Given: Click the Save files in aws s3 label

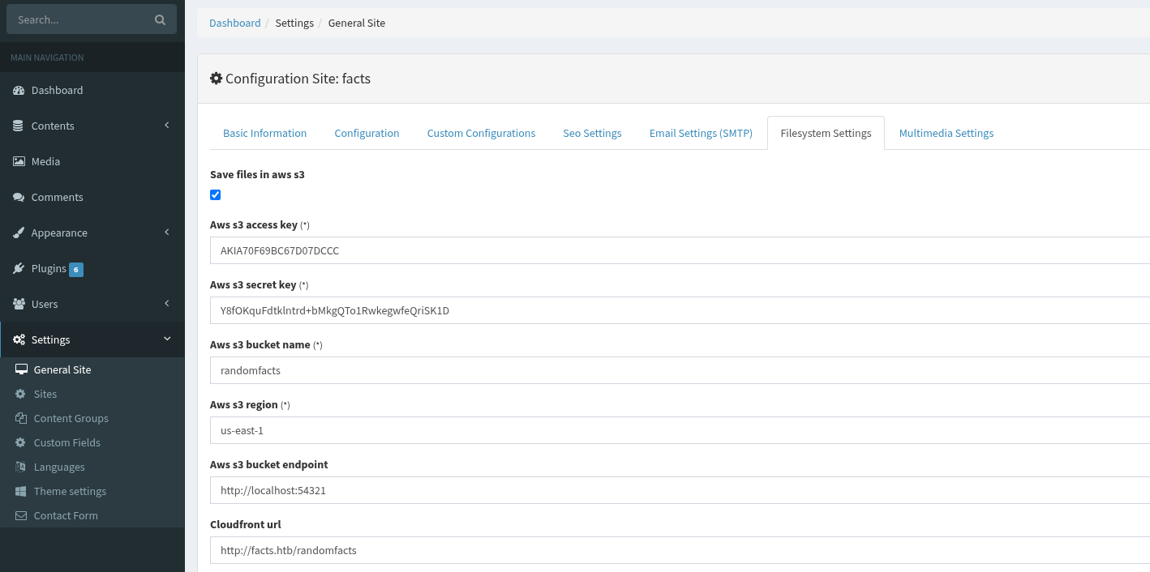Looking at the screenshot, I should point(257,174).
